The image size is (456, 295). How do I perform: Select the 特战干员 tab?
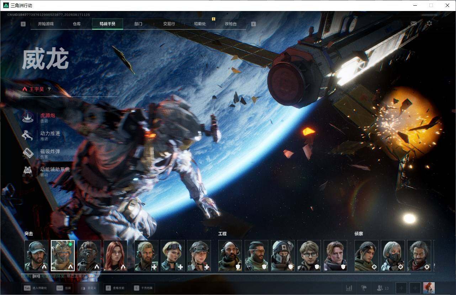pos(107,24)
